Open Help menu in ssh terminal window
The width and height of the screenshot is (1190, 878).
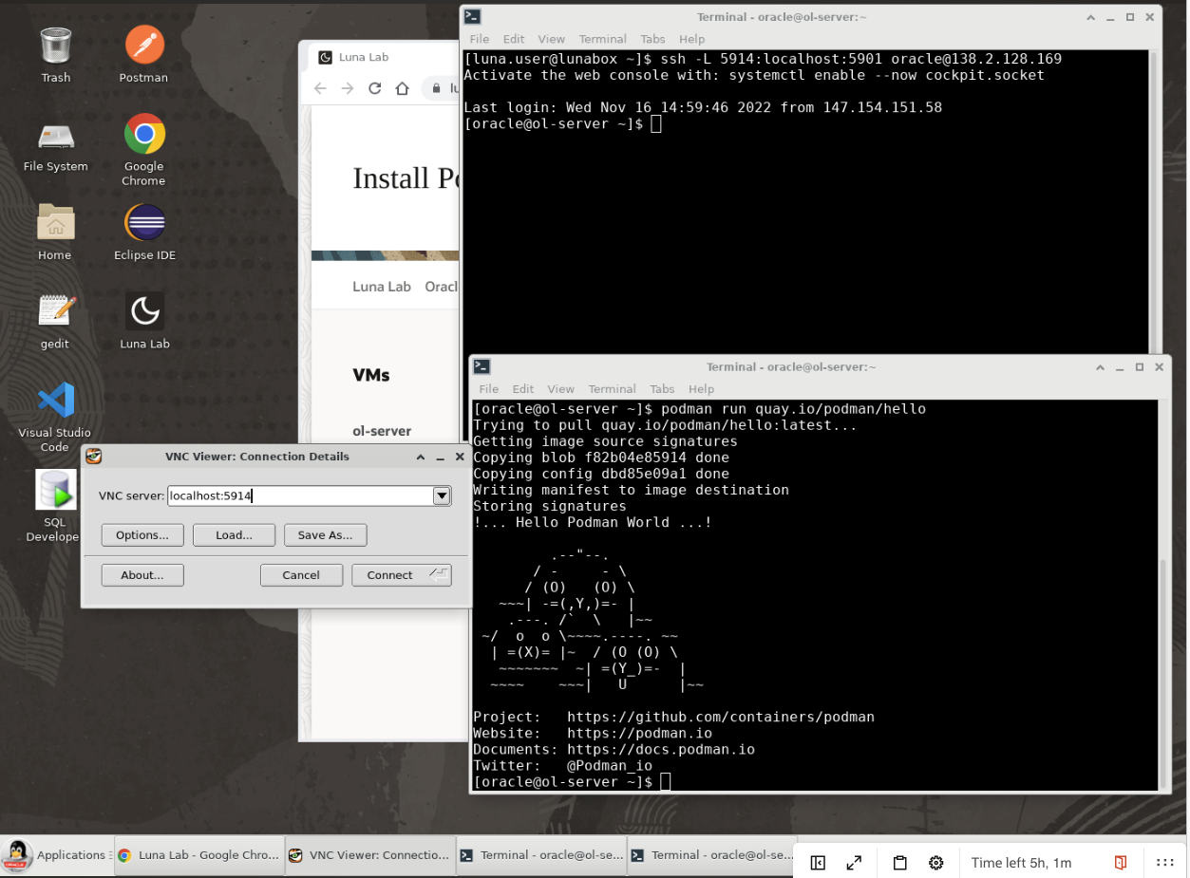(692, 39)
